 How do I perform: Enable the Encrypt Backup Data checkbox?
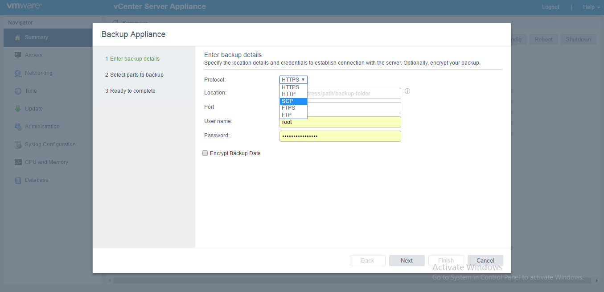point(205,153)
